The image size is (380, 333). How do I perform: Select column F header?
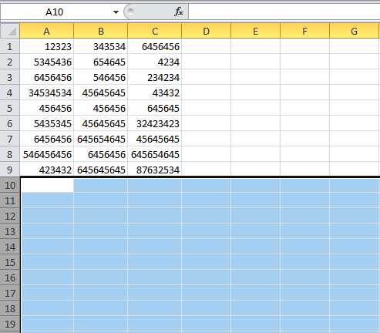click(x=305, y=31)
